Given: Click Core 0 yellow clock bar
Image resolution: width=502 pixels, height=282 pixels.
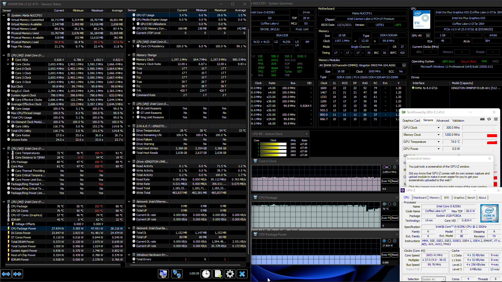Looking at the screenshot, I should (273, 144).
